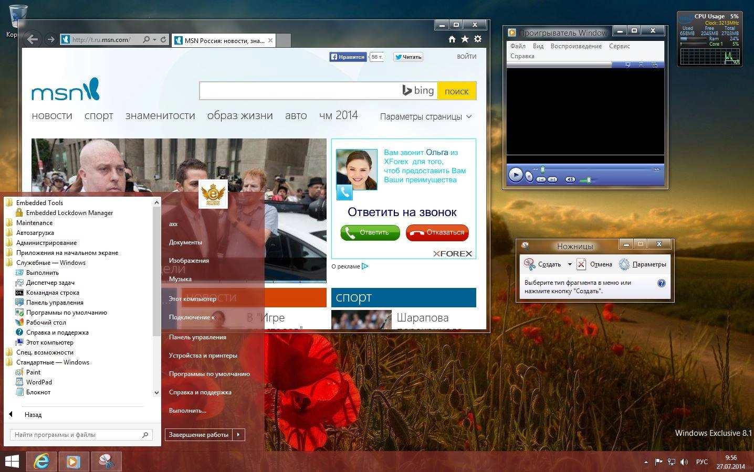Expand the Maintenance folder
This screenshot has height=472, width=754.
pyautogui.click(x=29, y=223)
